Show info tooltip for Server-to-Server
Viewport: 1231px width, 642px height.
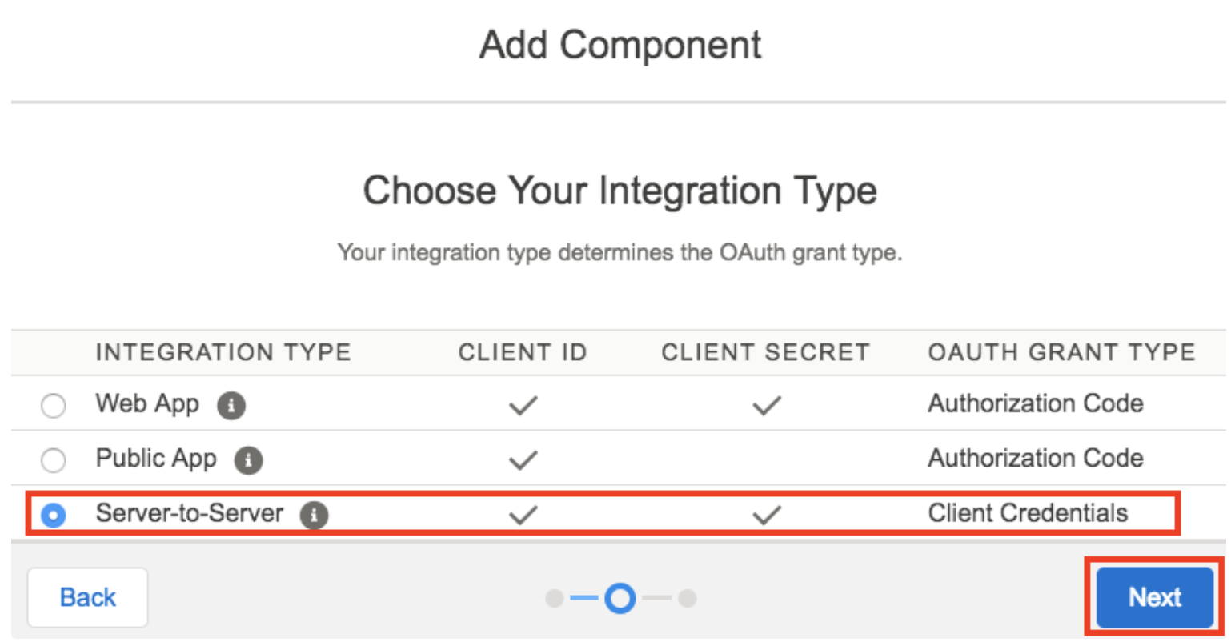314,515
